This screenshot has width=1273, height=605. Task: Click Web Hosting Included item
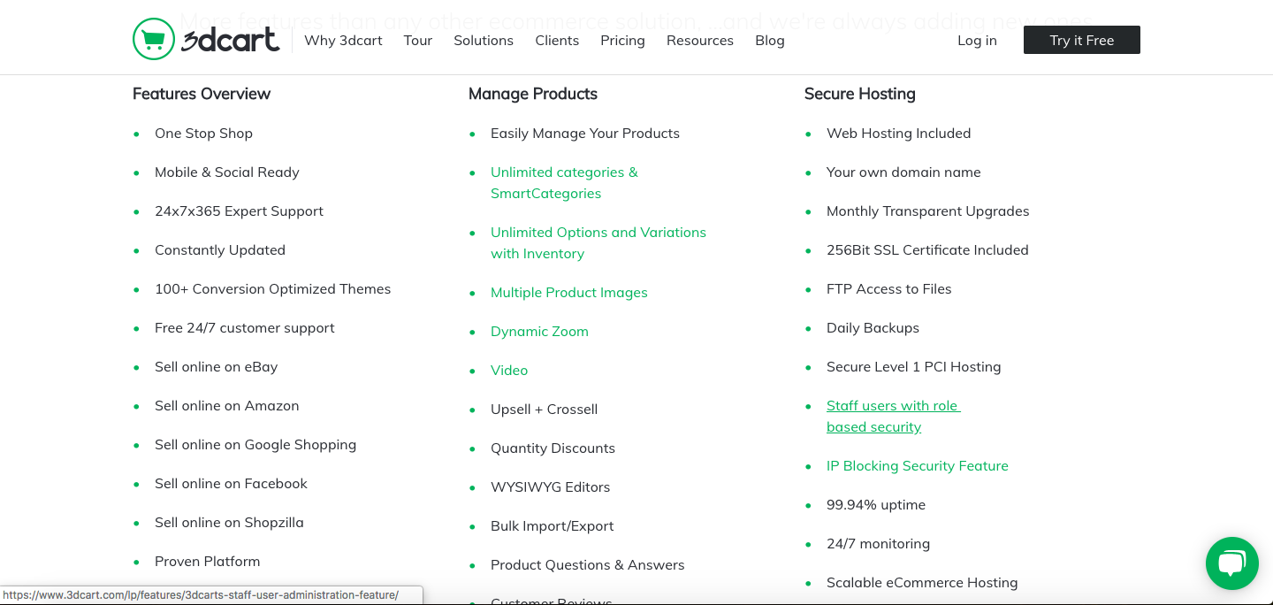[x=899, y=134]
